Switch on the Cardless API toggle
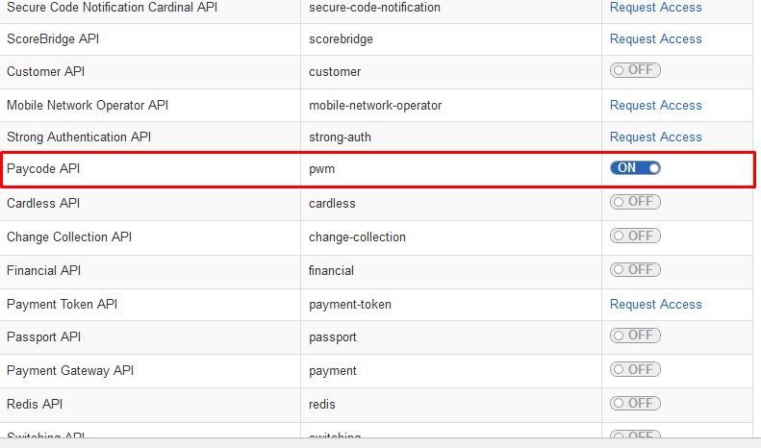 (x=635, y=202)
